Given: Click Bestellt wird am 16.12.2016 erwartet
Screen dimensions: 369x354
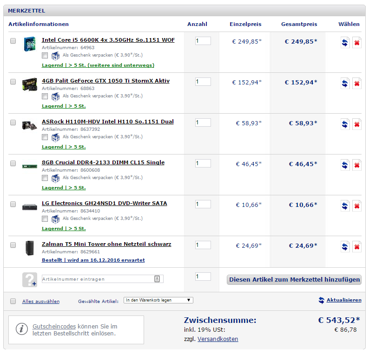Looking at the screenshot, I should tap(93, 260).
